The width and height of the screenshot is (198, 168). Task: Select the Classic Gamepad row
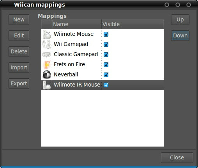[x=103, y=55]
